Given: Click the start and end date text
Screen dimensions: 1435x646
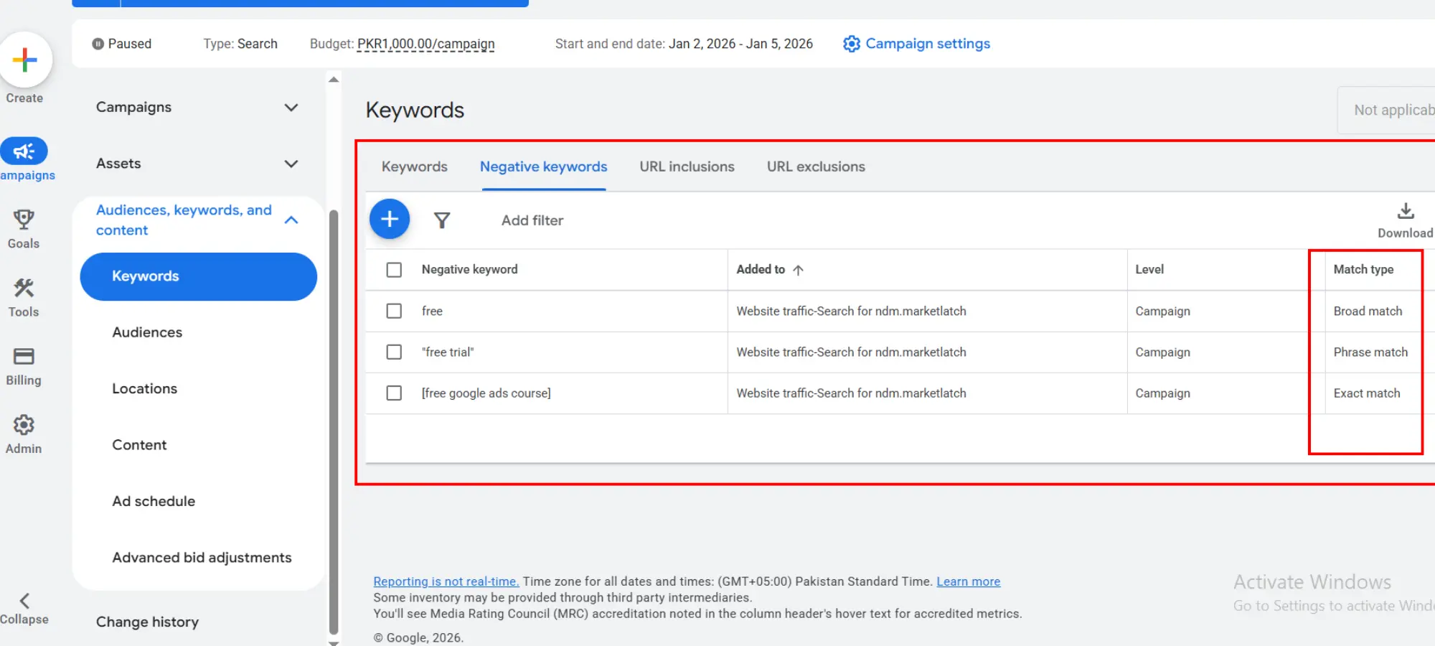Looking at the screenshot, I should 684,44.
